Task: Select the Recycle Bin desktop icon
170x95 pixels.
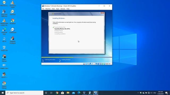Action: [x=4, y=48]
